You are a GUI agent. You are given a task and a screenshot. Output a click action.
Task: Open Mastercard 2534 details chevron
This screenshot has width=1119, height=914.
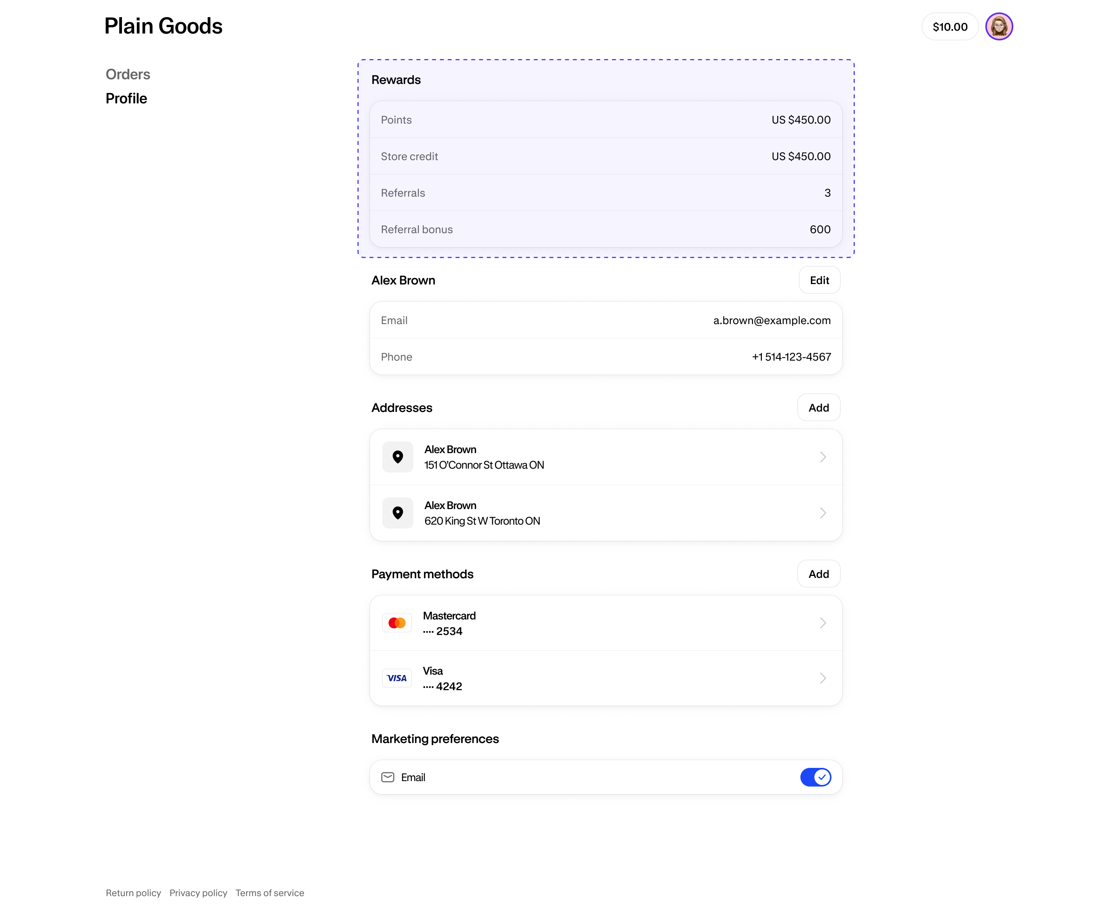point(823,623)
